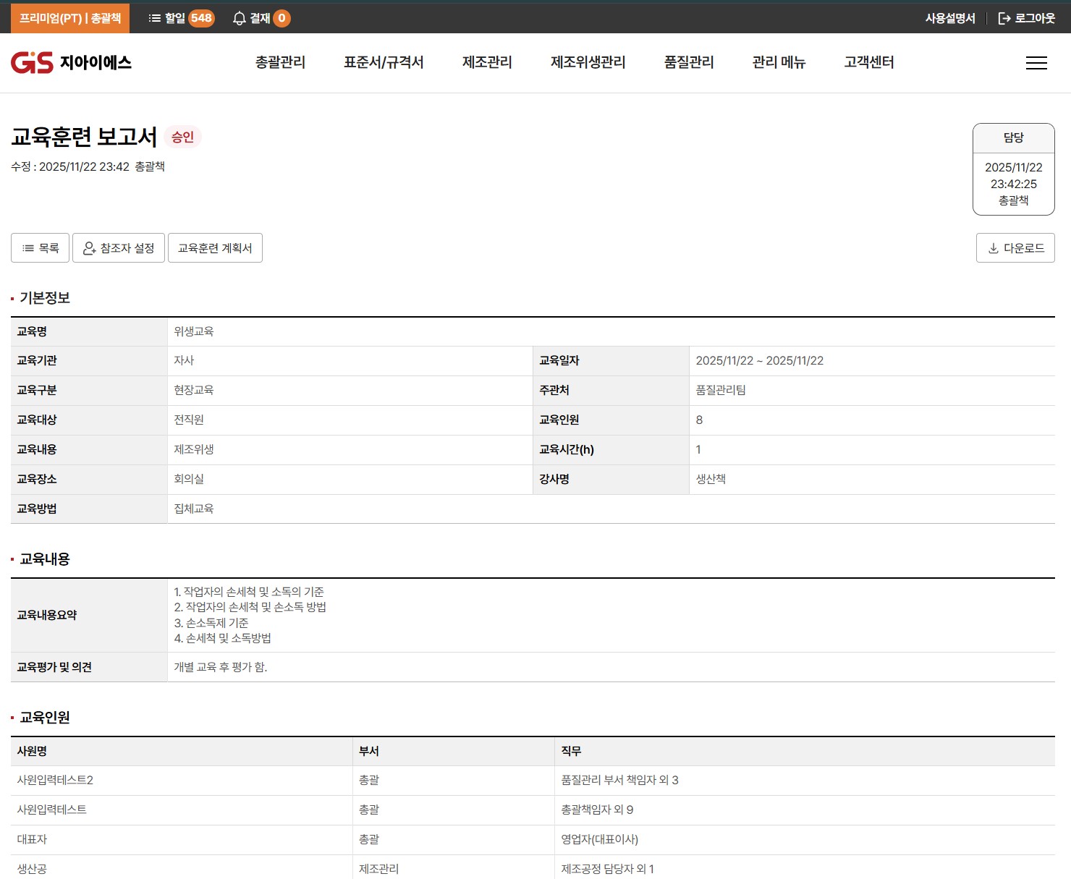
Task: Click the 전직원 target value
Action: coord(189,420)
